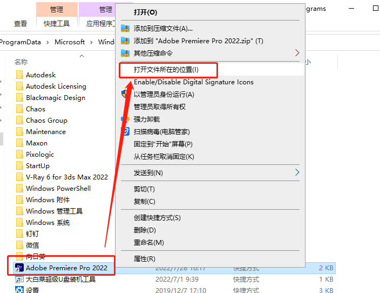Select the Windows 管理工具 folder icon
The height and width of the screenshot is (293, 380).
point(19,211)
